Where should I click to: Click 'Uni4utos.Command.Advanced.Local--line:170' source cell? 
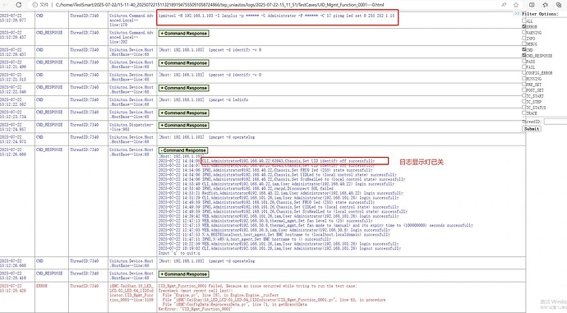point(131,21)
